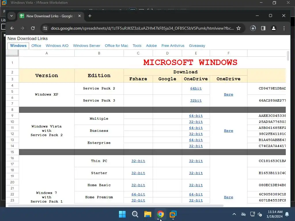Open Vista Business 64-bit link
The width and height of the screenshot is (295, 221).
[x=196, y=128]
